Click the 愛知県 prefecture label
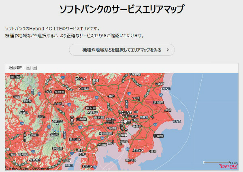Screen dimensions: 243x172 [23, 155]
